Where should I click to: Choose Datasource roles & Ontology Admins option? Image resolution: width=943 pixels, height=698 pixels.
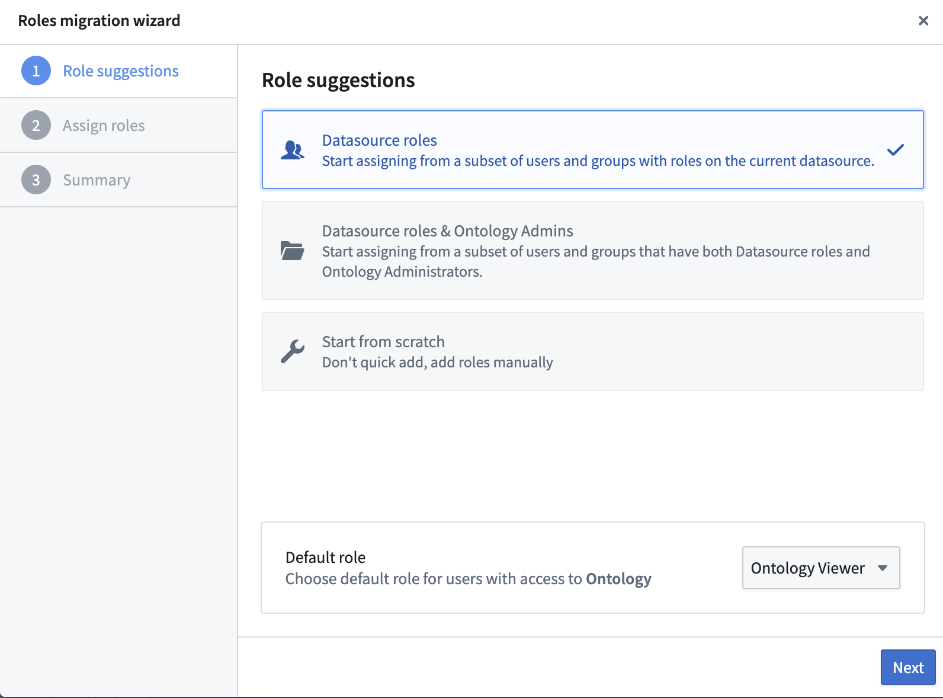[593, 251]
